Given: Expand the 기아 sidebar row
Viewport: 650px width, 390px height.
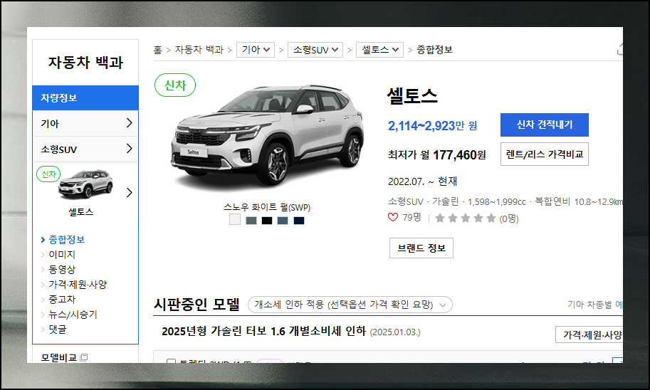Looking at the screenshot, I should 85,123.
